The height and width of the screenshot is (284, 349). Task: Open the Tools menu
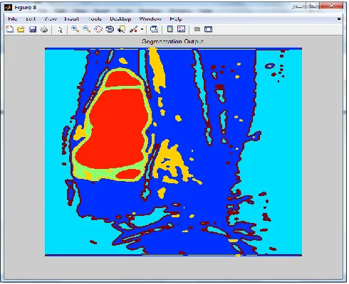(95, 19)
